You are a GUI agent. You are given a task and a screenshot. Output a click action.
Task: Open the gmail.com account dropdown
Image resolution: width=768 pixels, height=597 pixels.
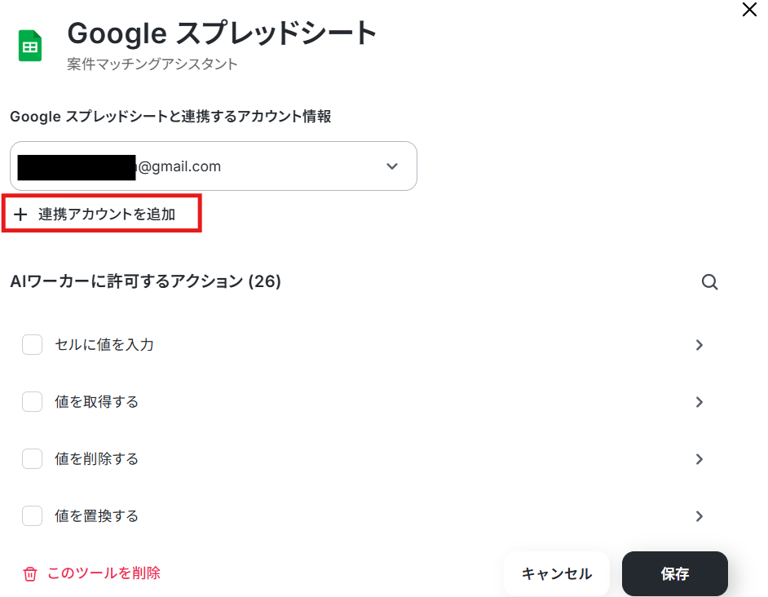coord(391,166)
